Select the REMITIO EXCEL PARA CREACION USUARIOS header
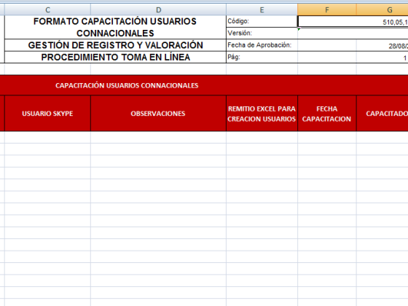Image resolution: width=408 pixels, height=306 pixels. [x=262, y=114]
